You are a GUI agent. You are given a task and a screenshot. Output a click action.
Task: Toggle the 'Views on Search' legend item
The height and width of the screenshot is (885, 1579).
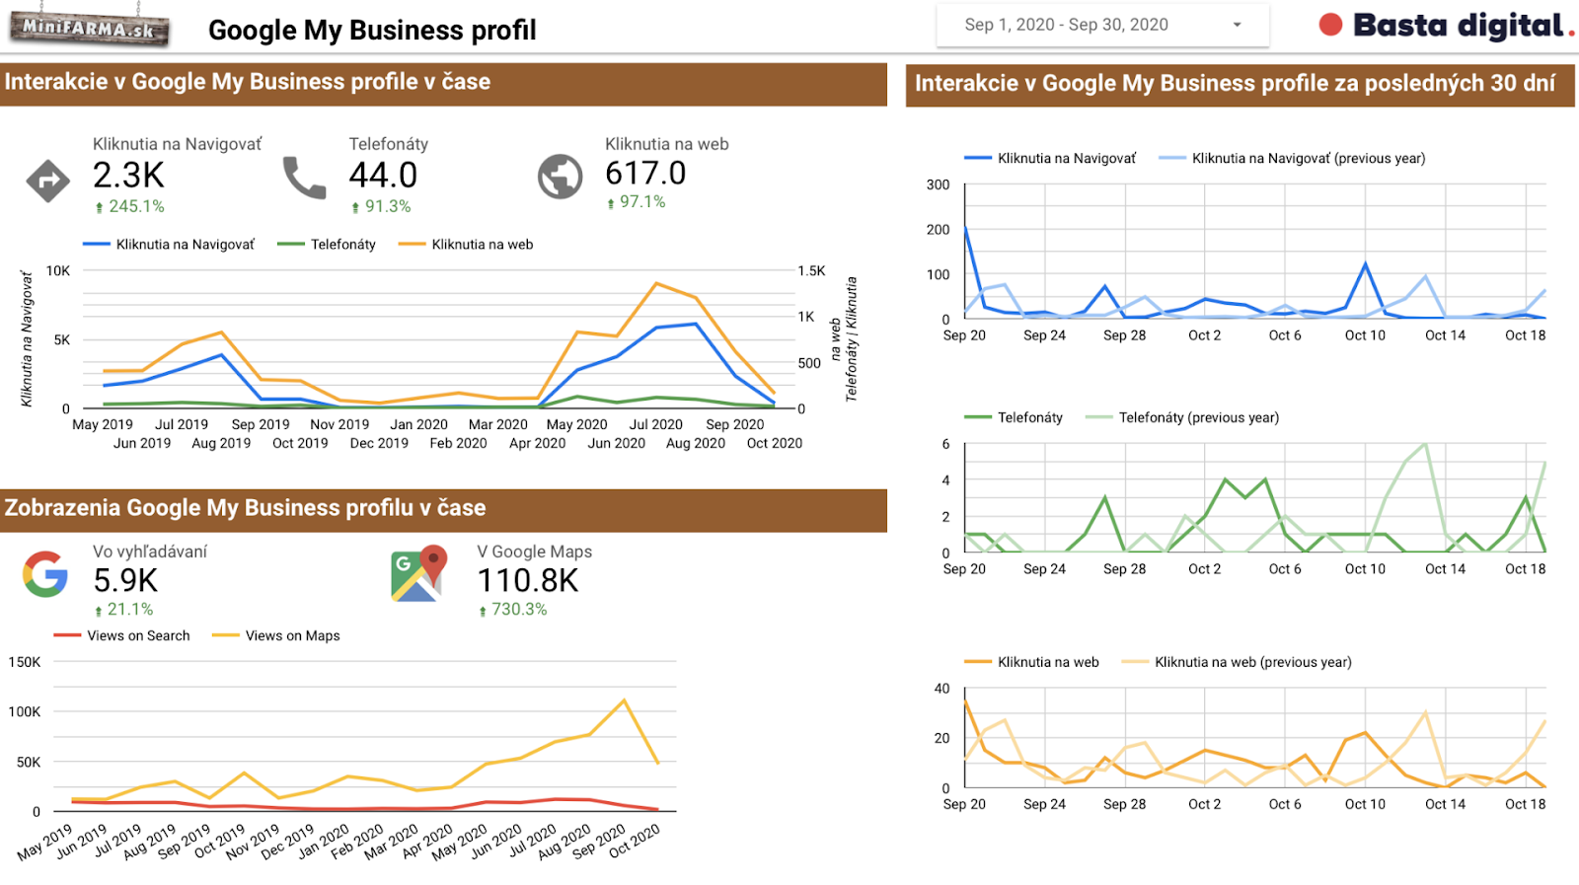122,636
